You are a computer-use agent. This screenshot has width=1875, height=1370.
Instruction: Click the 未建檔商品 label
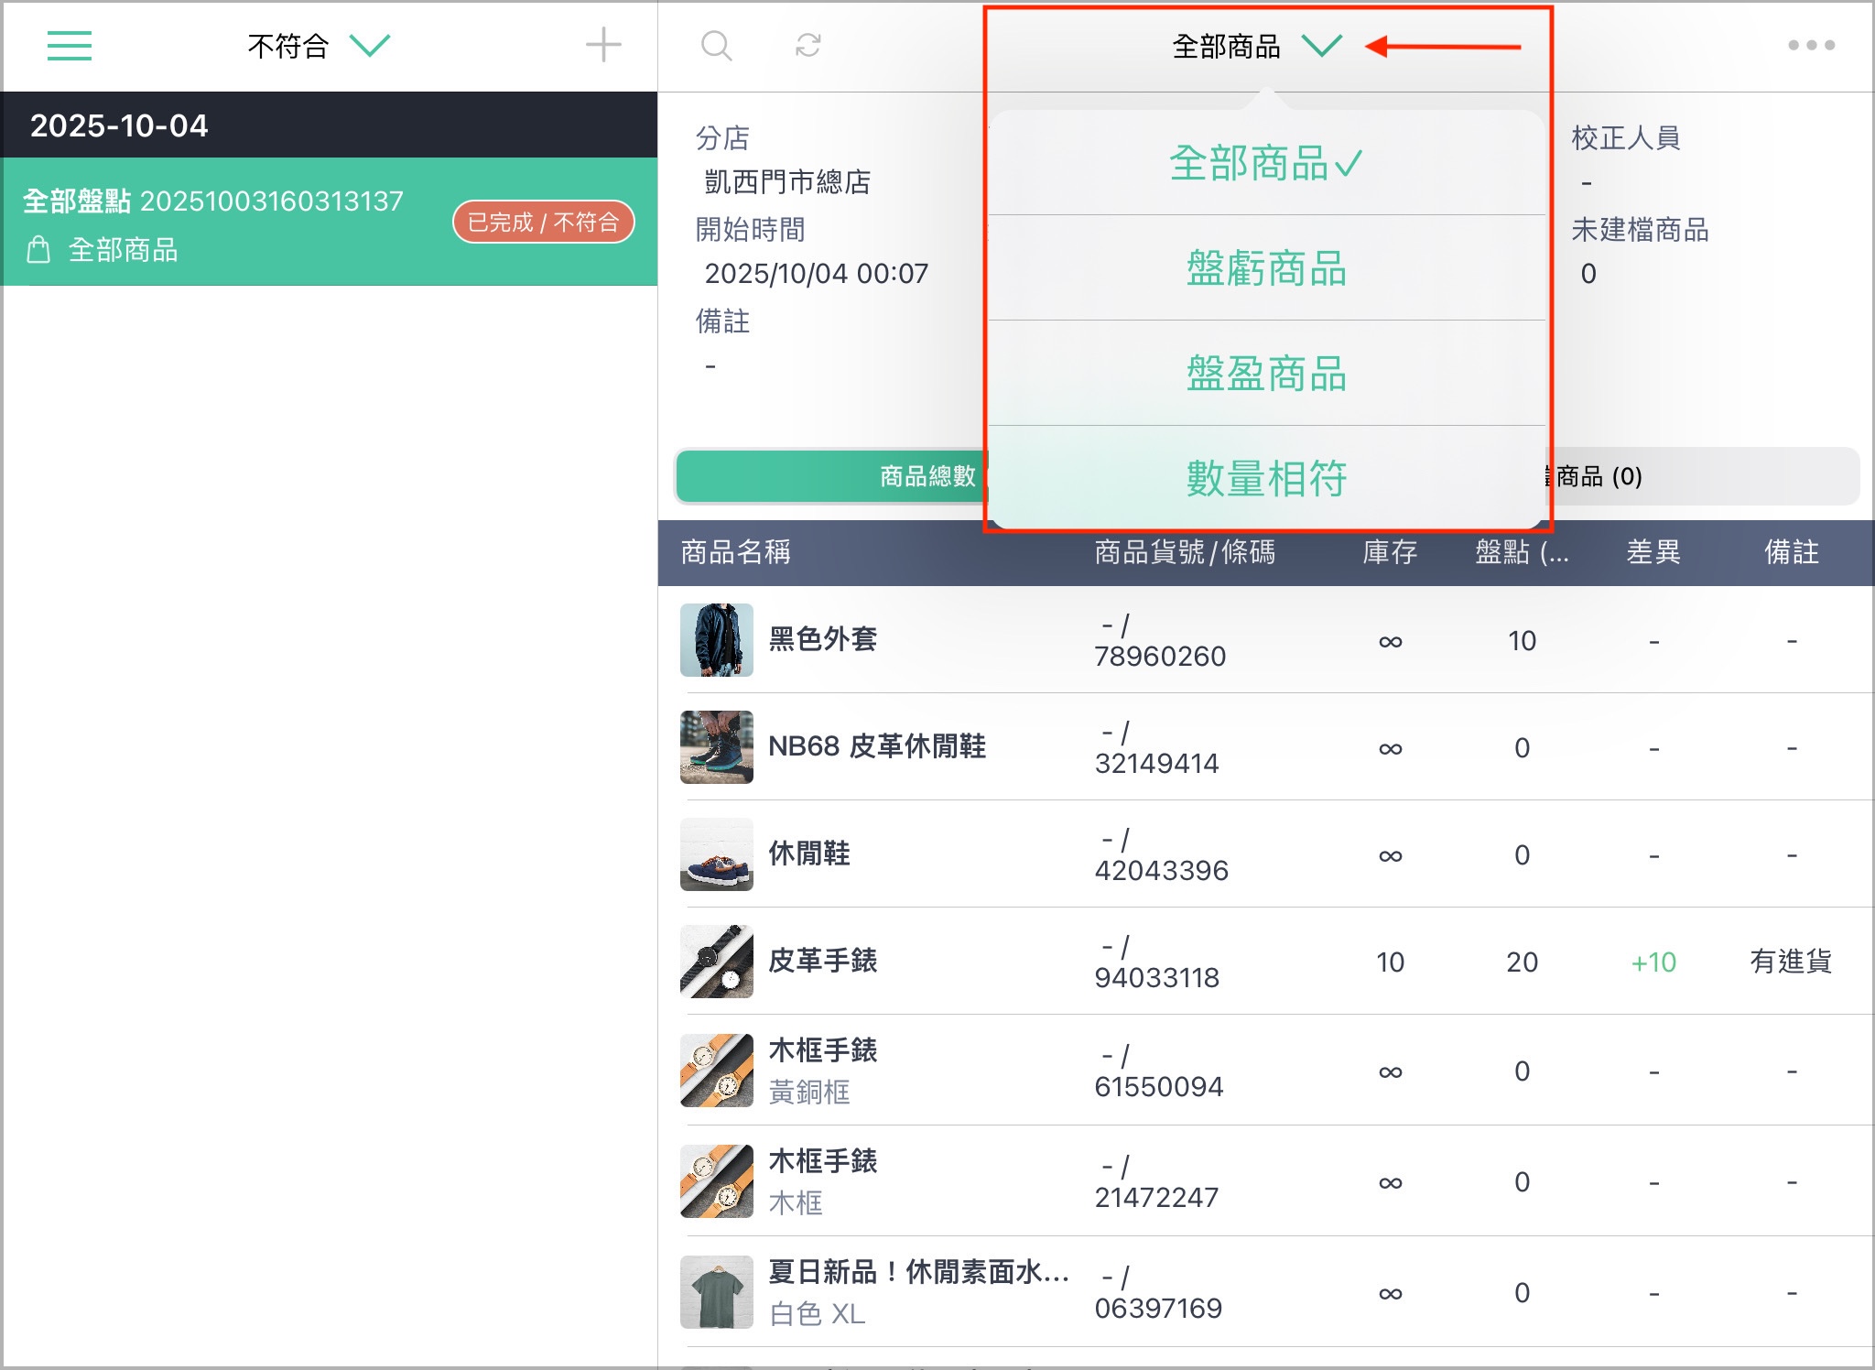(1640, 230)
